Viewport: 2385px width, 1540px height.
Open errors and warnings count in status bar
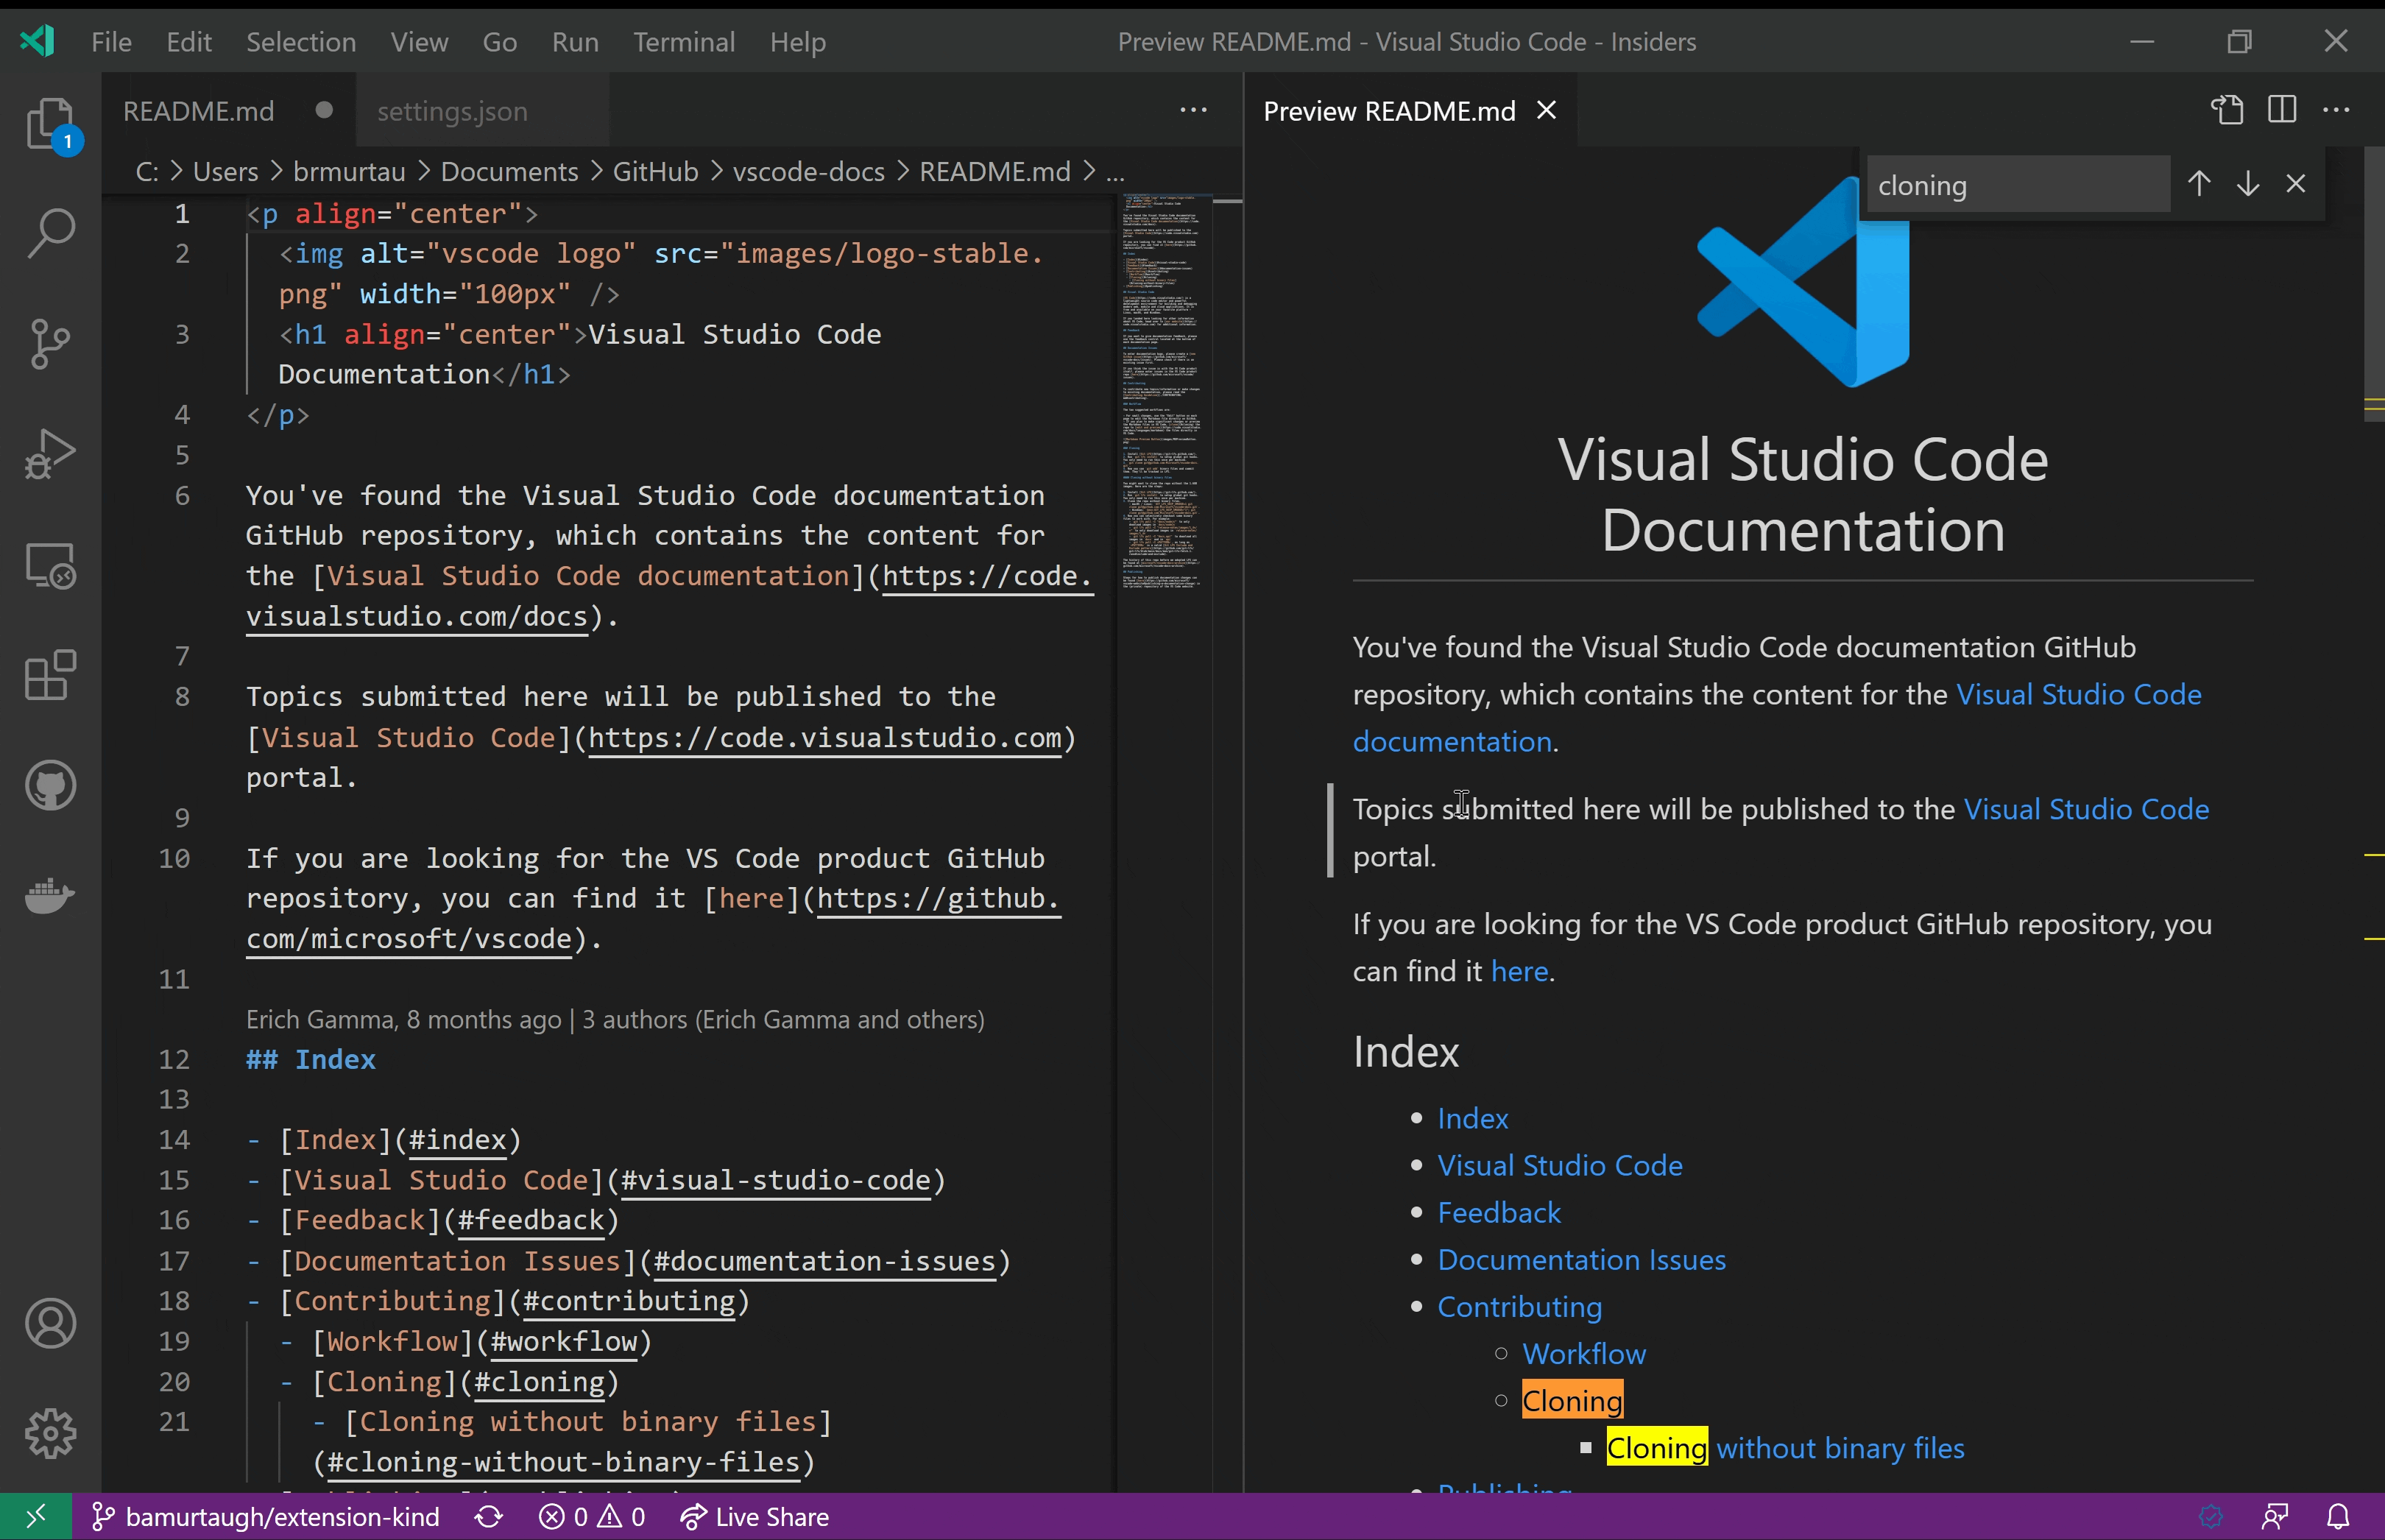[x=592, y=1517]
